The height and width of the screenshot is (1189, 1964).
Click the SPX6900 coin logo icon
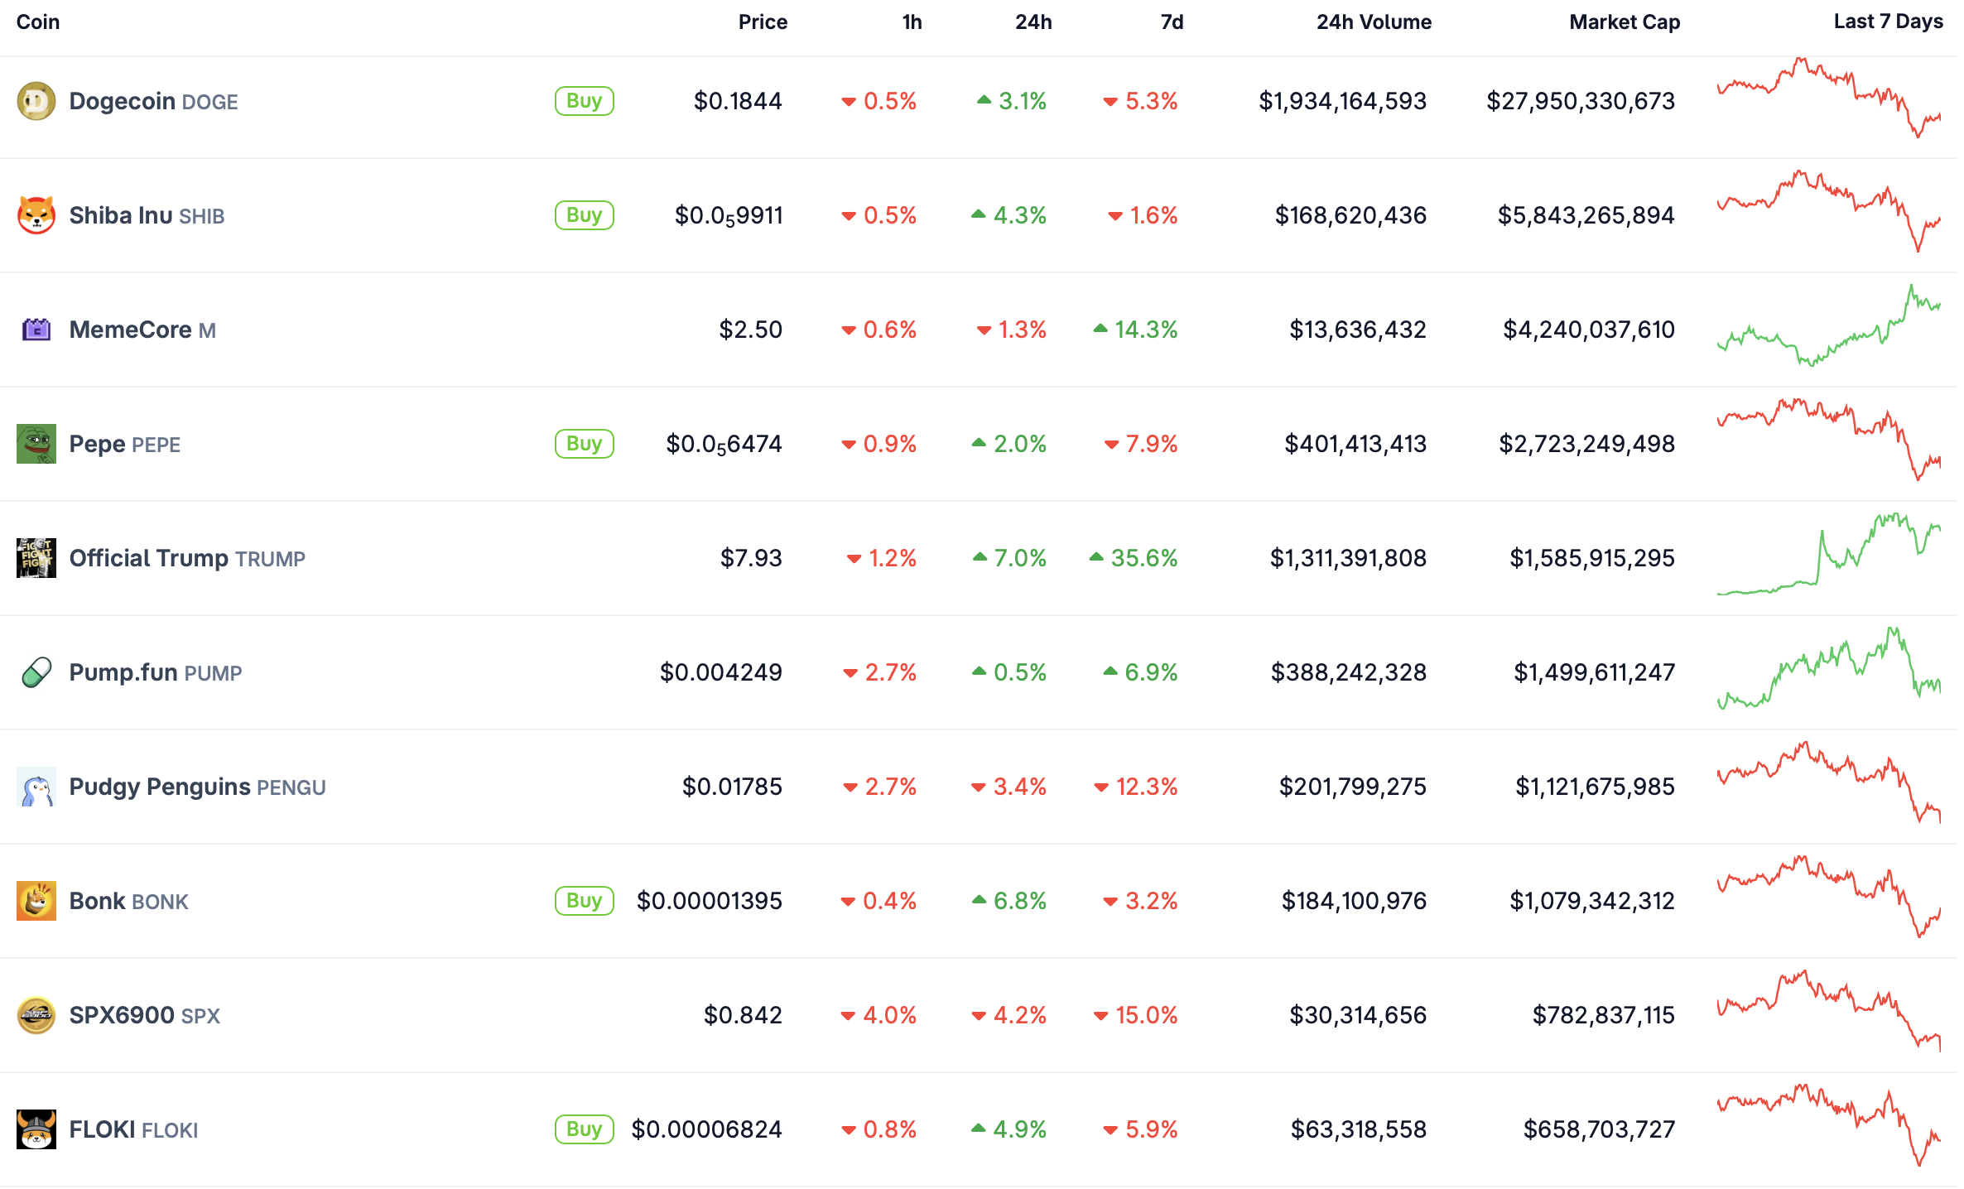36,1015
